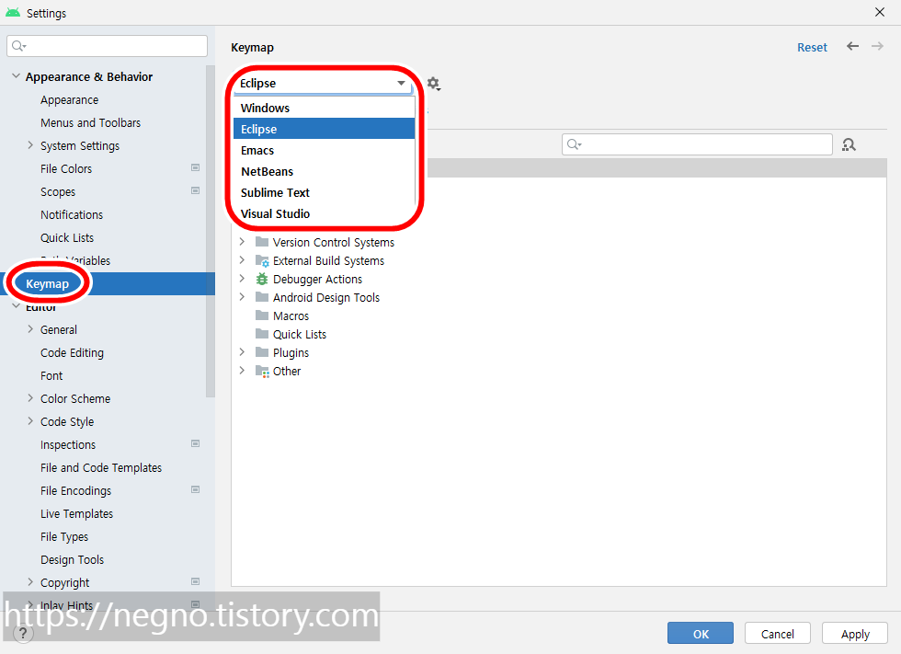Click the Android Design Tools folder icon

(262, 297)
